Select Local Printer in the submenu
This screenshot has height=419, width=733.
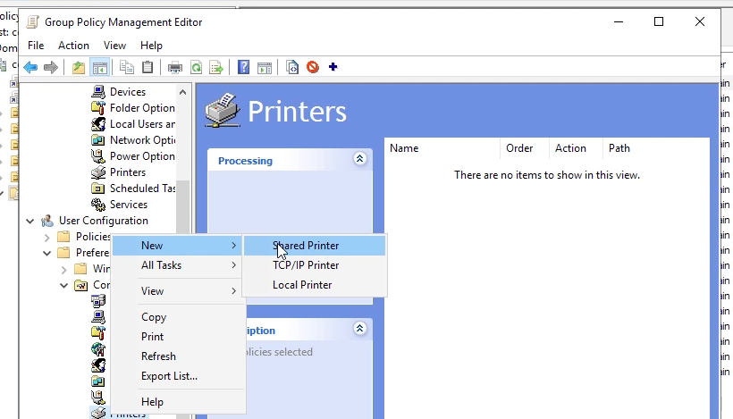[302, 285]
